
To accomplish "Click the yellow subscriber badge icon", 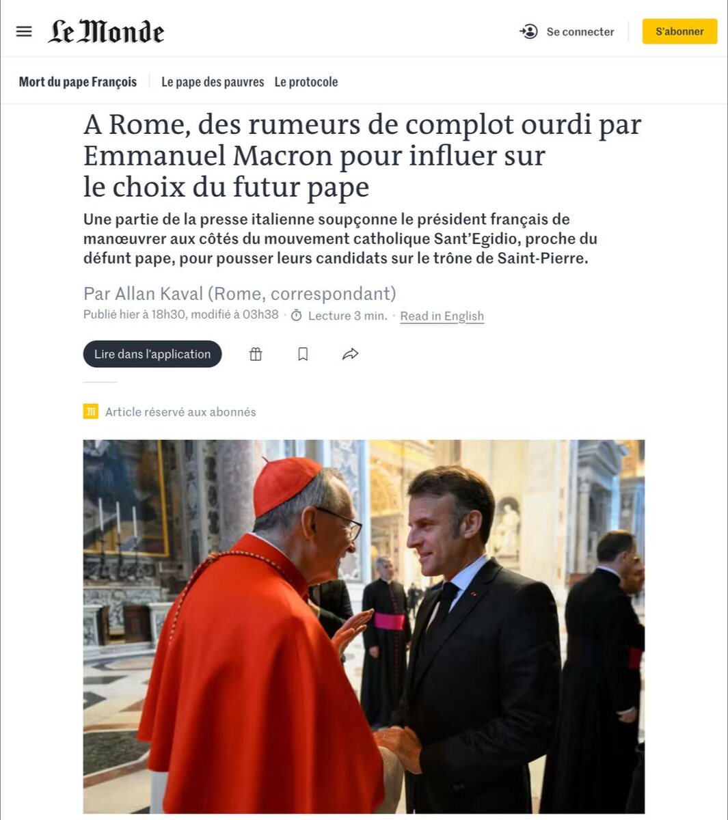I will click(90, 411).
